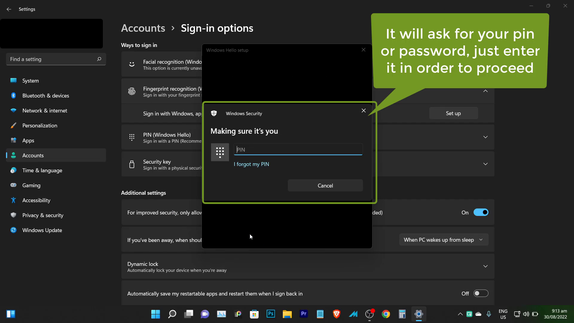Screen dimensions: 574x323
Task: Go to Accessibility settings
Action: 56,200
